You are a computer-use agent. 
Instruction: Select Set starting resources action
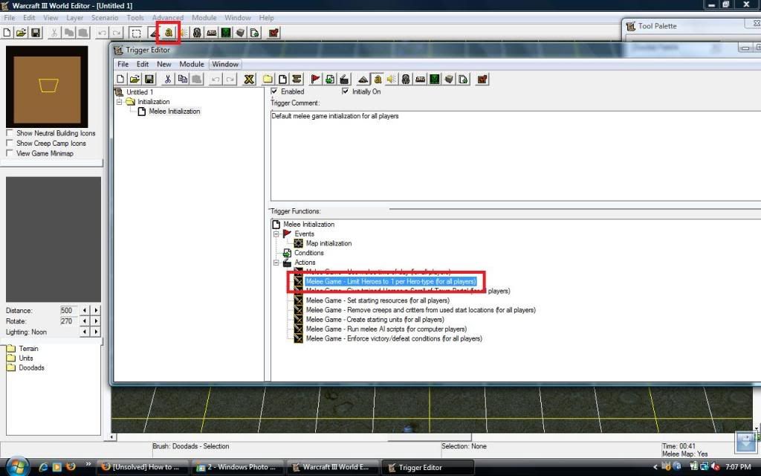point(378,300)
